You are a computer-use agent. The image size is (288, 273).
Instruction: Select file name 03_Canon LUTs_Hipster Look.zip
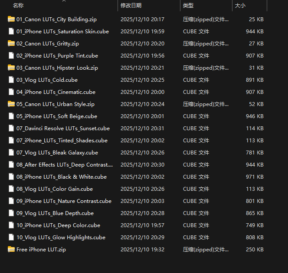(x=57, y=68)
